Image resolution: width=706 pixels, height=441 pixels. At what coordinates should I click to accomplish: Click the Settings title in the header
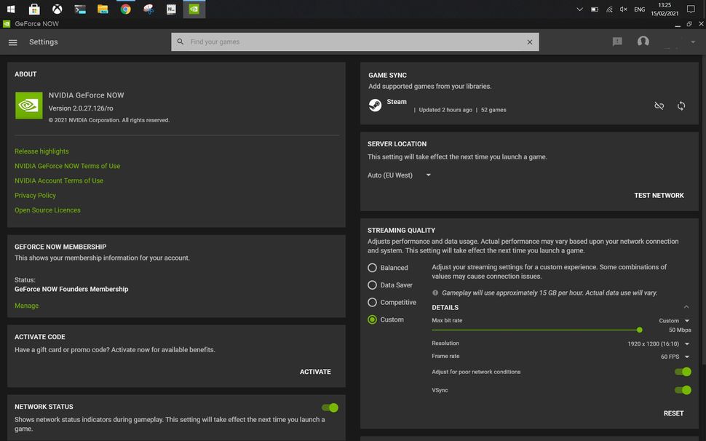[43, 41]
